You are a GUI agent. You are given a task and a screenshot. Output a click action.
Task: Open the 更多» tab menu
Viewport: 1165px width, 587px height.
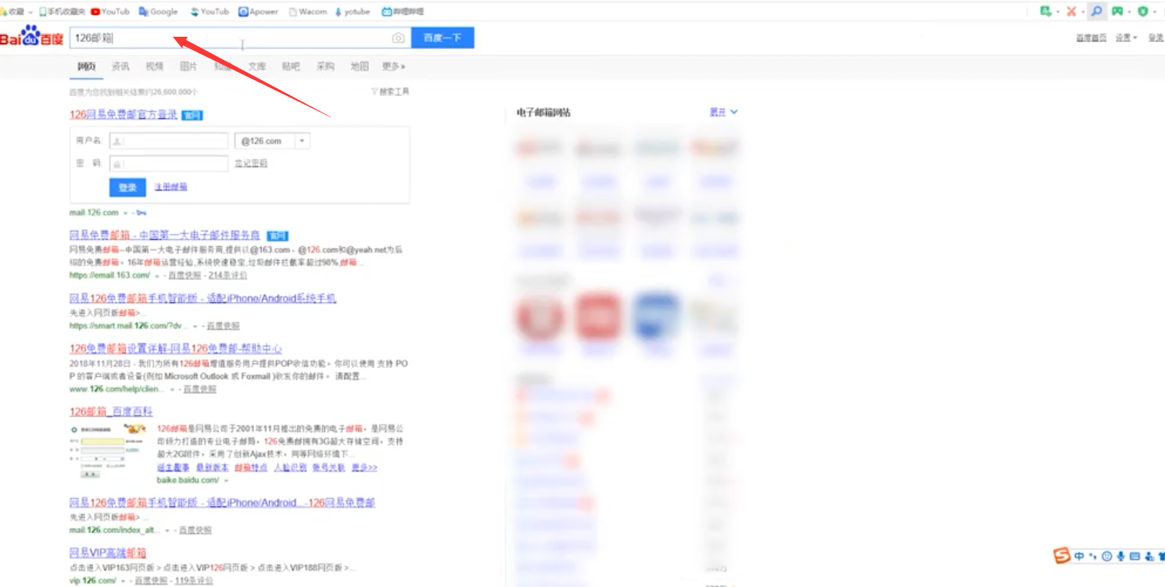393,66
